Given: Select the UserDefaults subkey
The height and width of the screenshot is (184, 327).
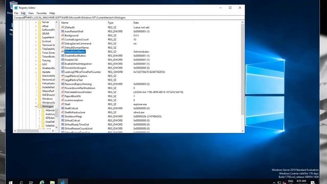Looking at the screenshot, I should coord(50,122).
